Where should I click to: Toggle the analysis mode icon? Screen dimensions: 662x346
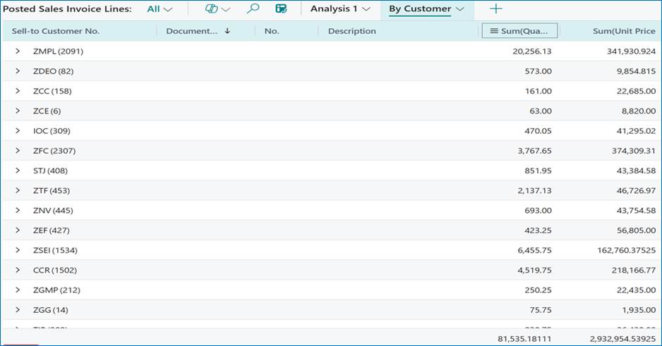pos(281,9)
